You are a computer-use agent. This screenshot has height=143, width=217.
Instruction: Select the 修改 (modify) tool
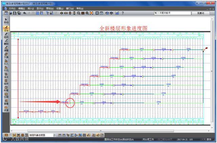click(6, 36)
